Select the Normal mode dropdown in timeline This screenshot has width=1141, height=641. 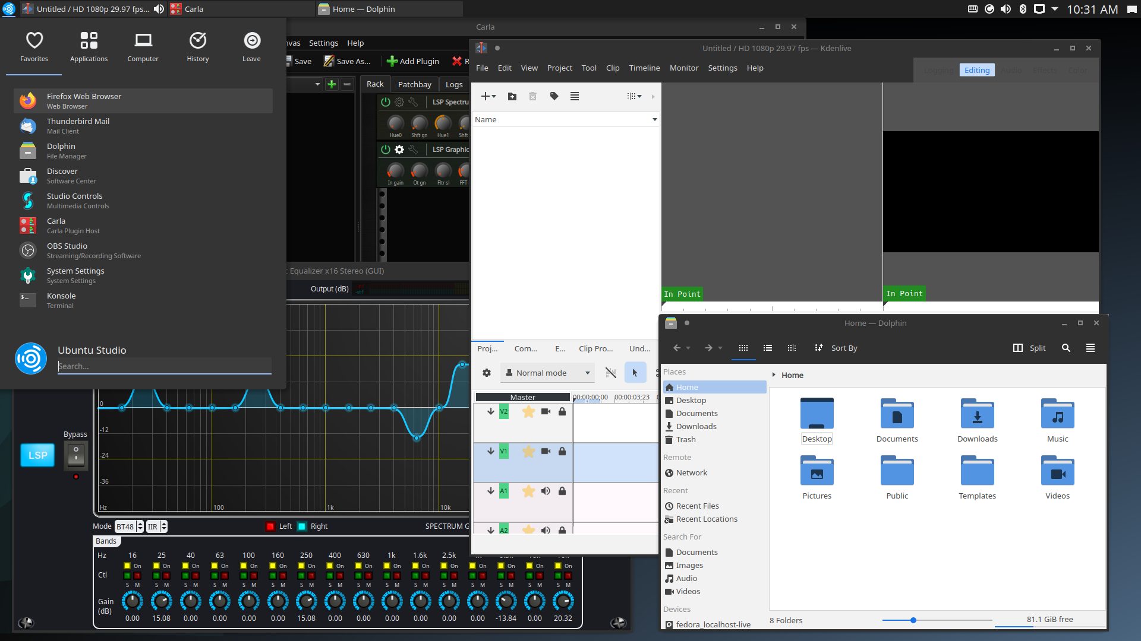coord(546,372)
